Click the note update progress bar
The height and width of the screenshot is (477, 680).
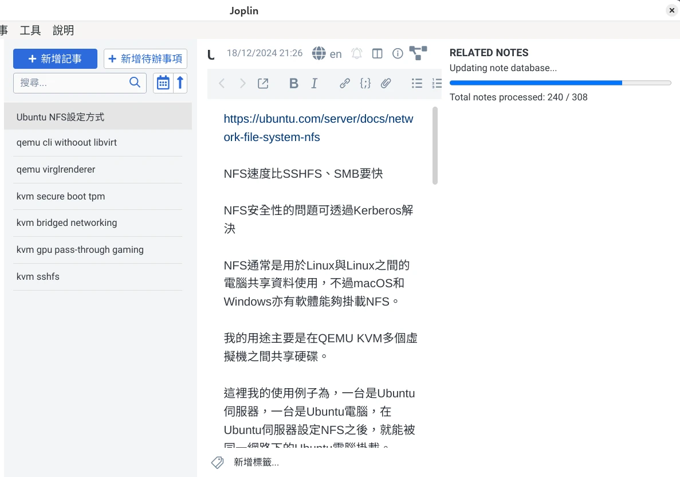pyautogui.click(x=560, y=83)
